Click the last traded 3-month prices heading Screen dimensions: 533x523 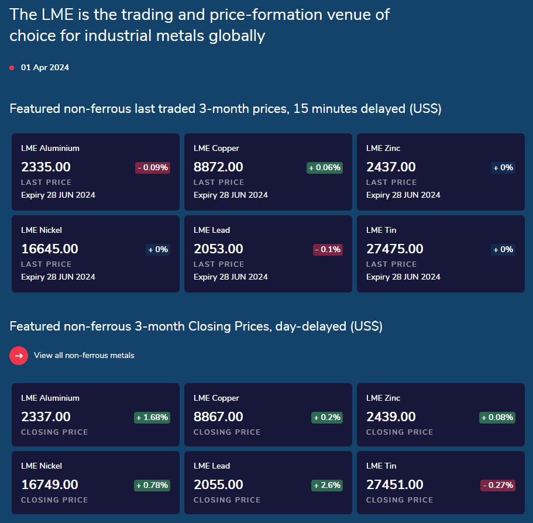point(225,109)
